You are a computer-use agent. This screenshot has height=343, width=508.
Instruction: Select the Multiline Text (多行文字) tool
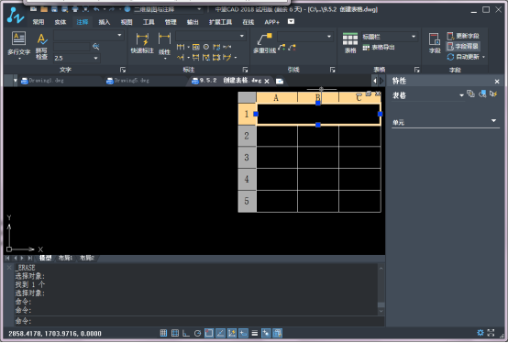[x=18, y=45]
